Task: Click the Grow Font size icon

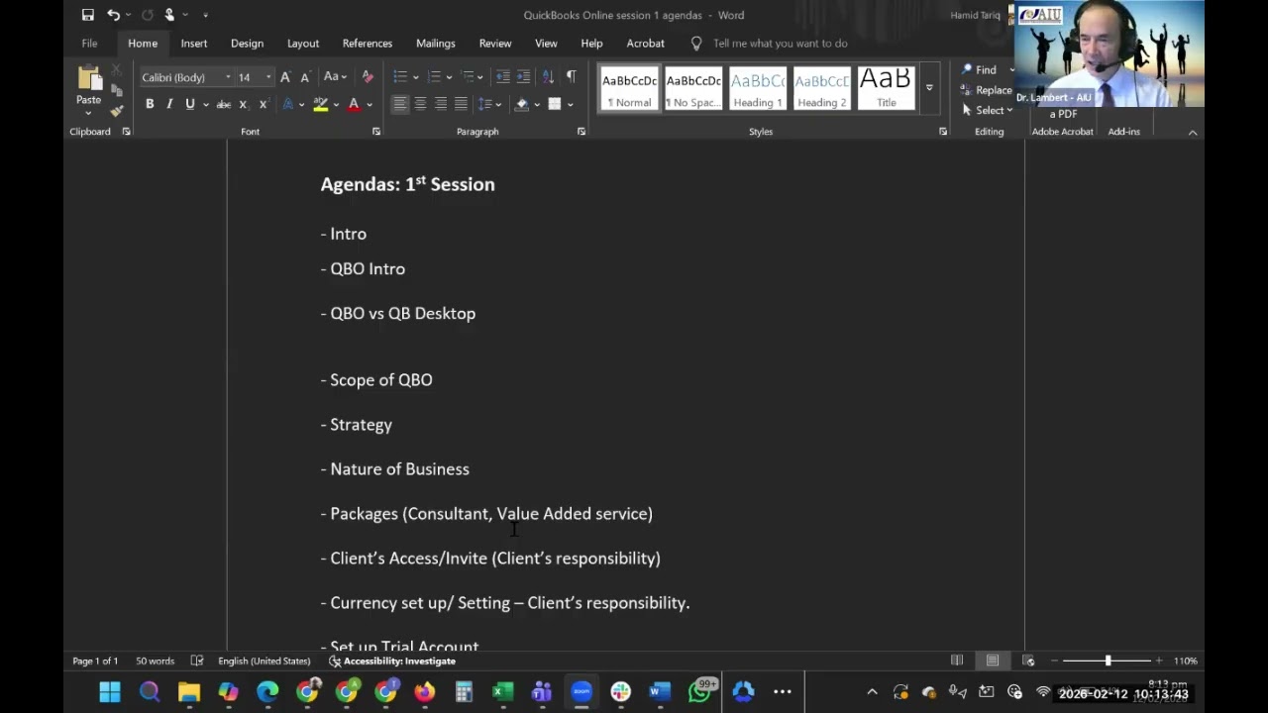Action: pyautogui.click(x=285, y=77)
